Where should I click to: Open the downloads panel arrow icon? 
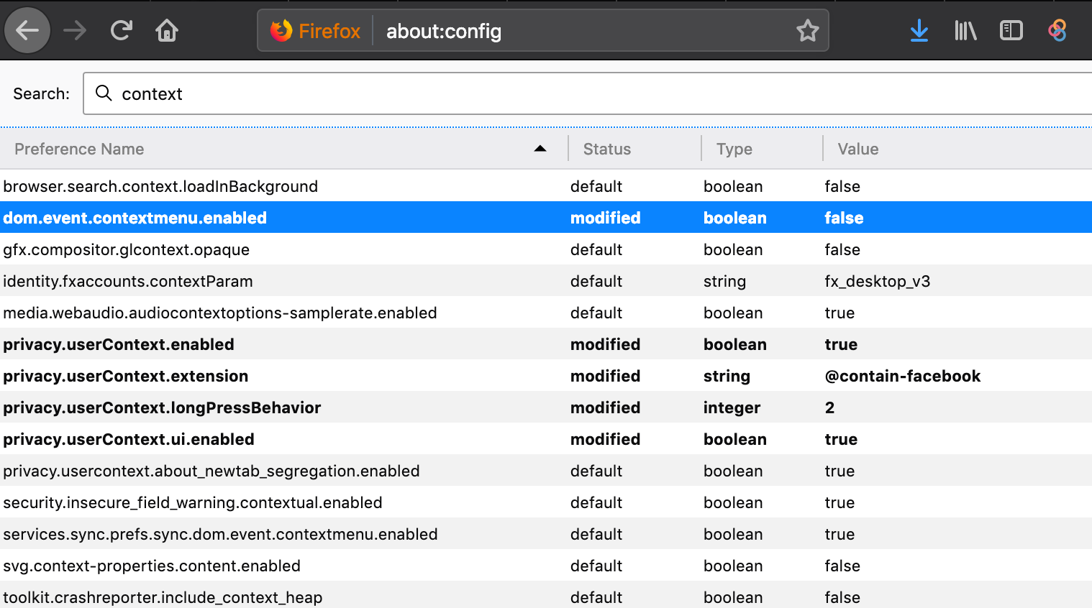tap(919, 30)
